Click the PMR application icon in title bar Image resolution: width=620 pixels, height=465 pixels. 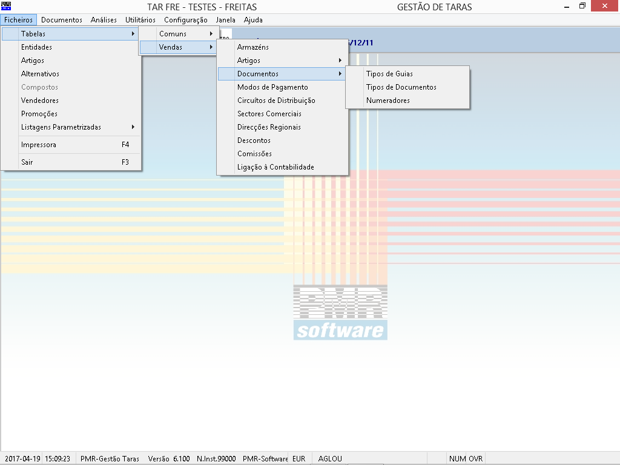[x=6, y=6]
